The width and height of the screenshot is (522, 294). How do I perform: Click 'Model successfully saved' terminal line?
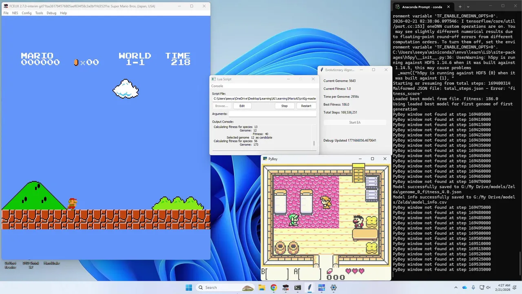[x=454, y=189]
